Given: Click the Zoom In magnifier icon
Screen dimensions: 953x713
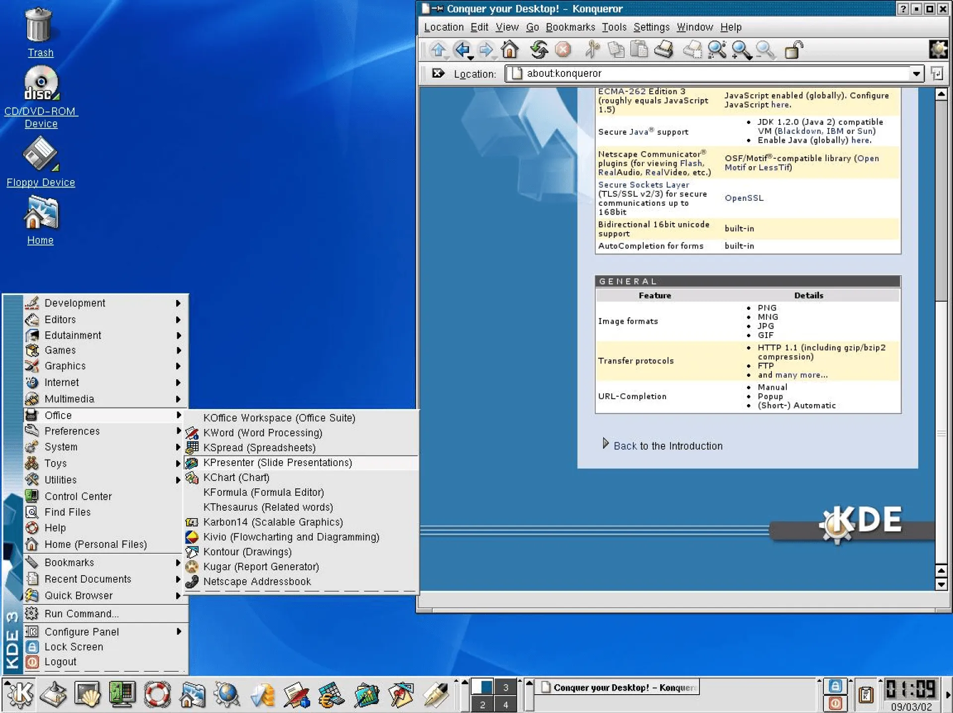Looking at the screenshot, I should click(x=740, y=50).
